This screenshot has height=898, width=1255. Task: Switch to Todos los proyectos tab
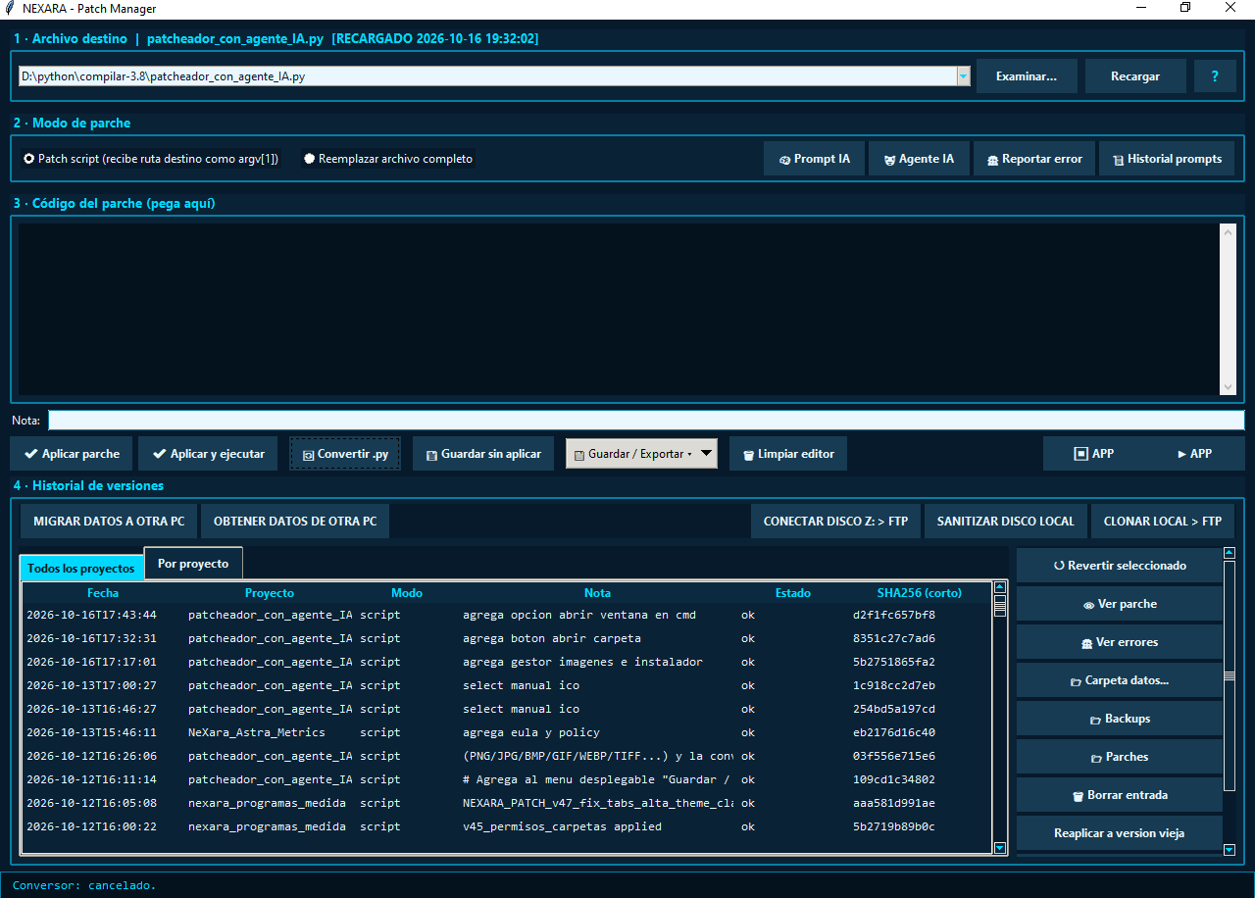click(x=80, y=569)
